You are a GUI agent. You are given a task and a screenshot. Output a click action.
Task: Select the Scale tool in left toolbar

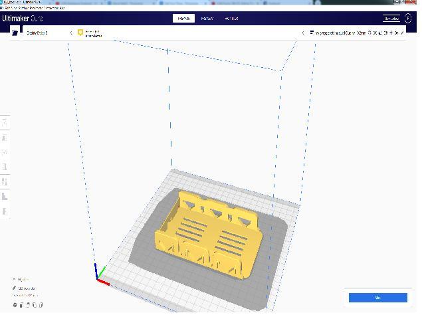(5, 138)
